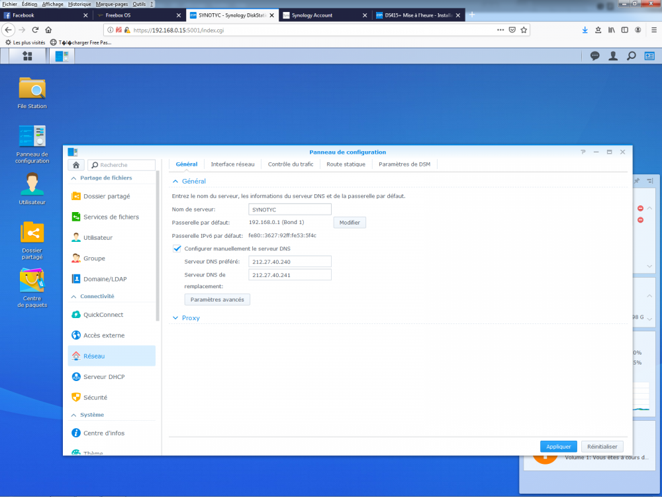The height and width of the screenshot is (497, 662).
Task: Open the user options person icon
Action: pos(613,56)
